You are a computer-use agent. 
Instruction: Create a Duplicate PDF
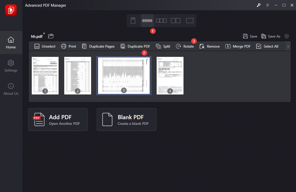[x=135, y=46]
